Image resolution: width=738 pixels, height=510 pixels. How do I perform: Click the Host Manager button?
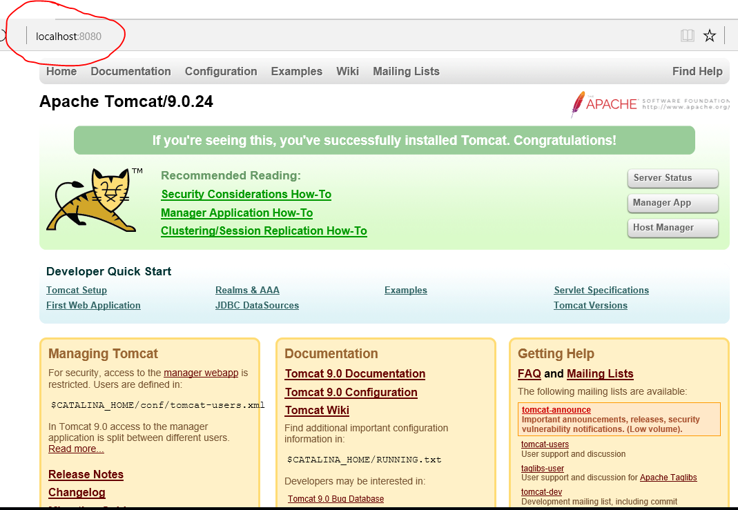pyautogui.click(x=672, y=228)
